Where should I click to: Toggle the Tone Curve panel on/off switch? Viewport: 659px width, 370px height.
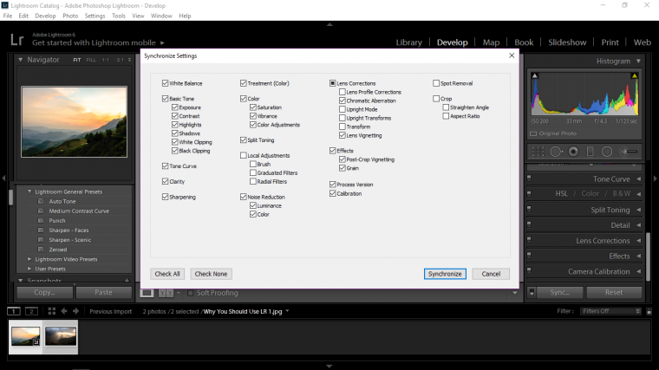point(529,179)
